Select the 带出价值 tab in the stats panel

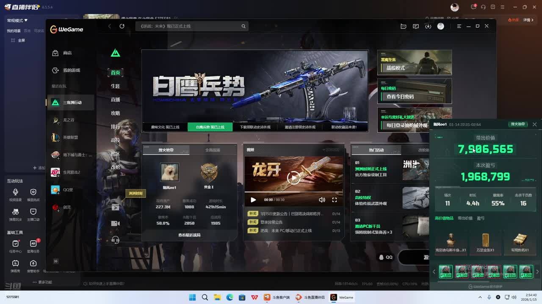pos(465,218)
